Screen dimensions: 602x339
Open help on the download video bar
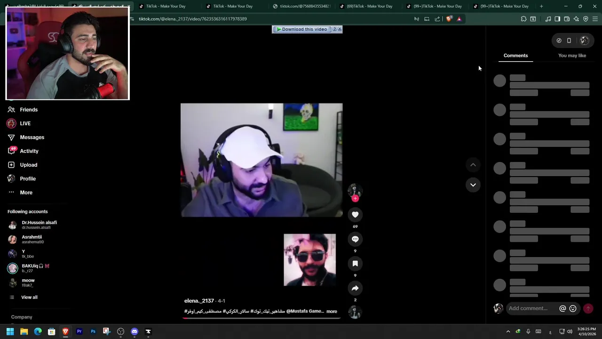pyautogui.click(x=334, y=29)
